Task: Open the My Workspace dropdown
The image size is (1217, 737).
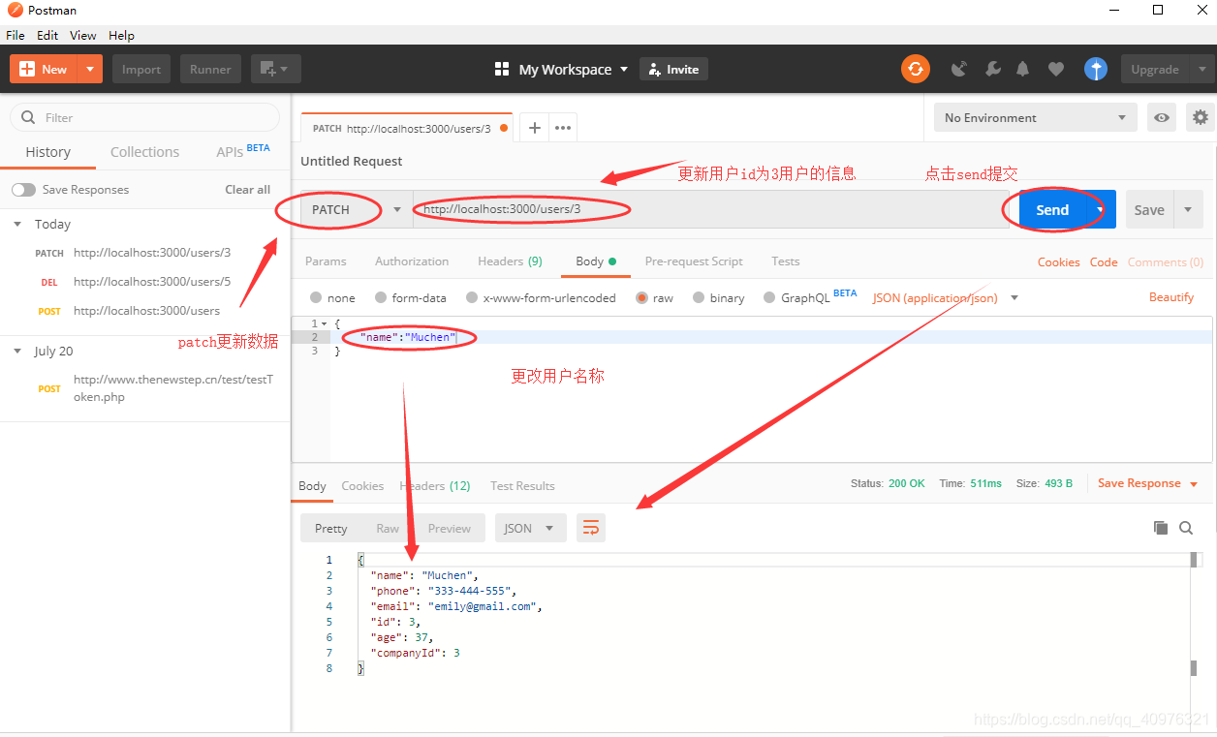Action: click(573, 69)
